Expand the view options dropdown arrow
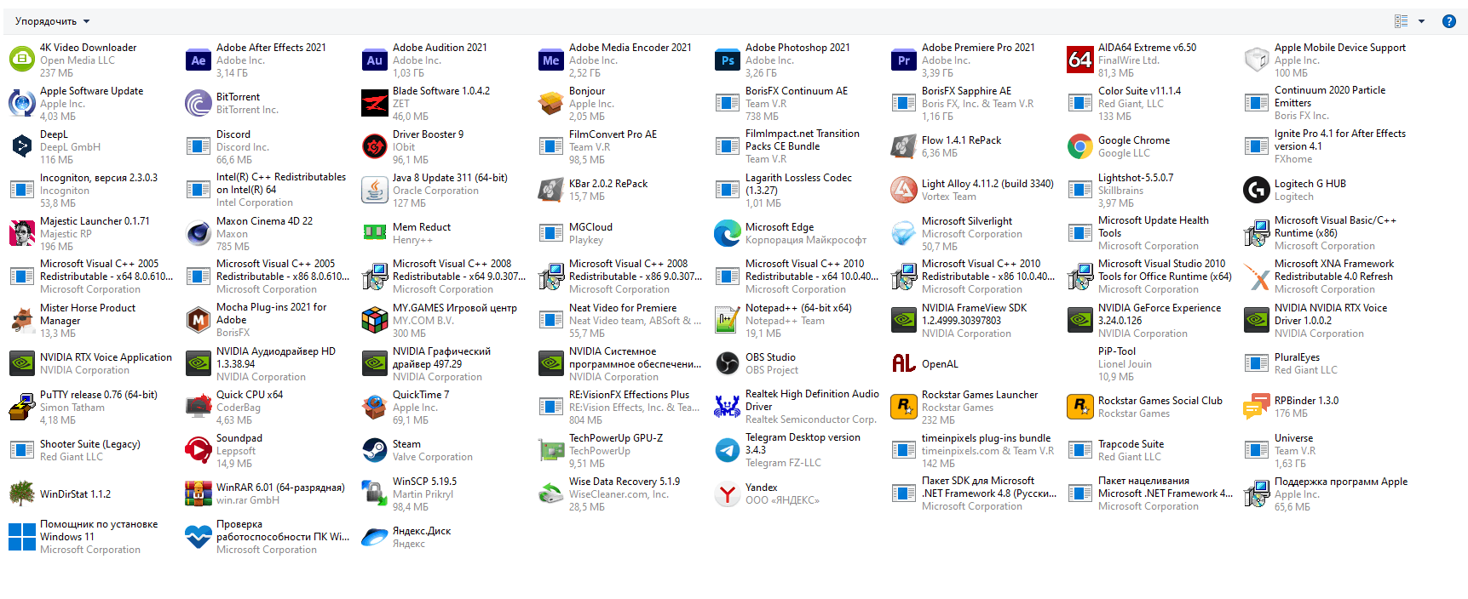The height and width of the screenshot is (599, 1468). (1421, 21)
